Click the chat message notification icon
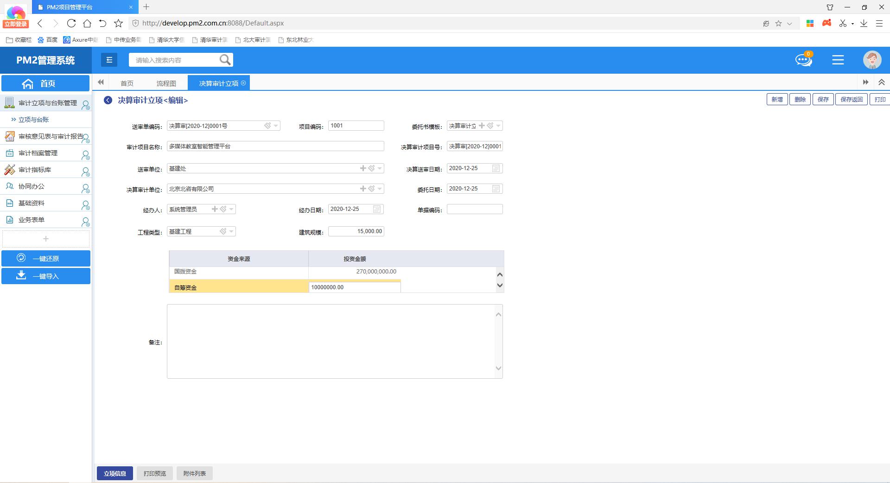The image size is (890, 483). coord(803,60)
